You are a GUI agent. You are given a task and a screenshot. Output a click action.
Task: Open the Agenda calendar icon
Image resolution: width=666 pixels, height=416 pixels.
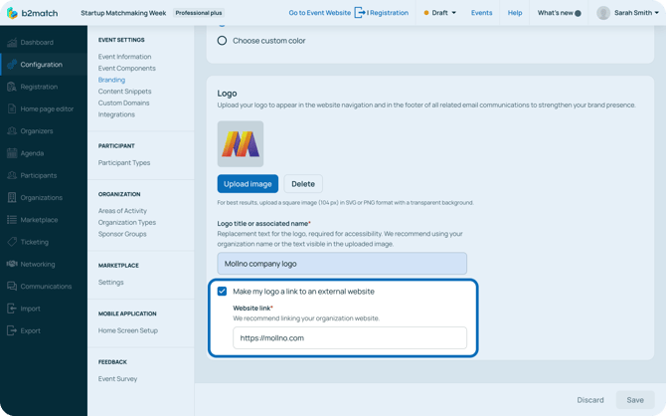12,153
